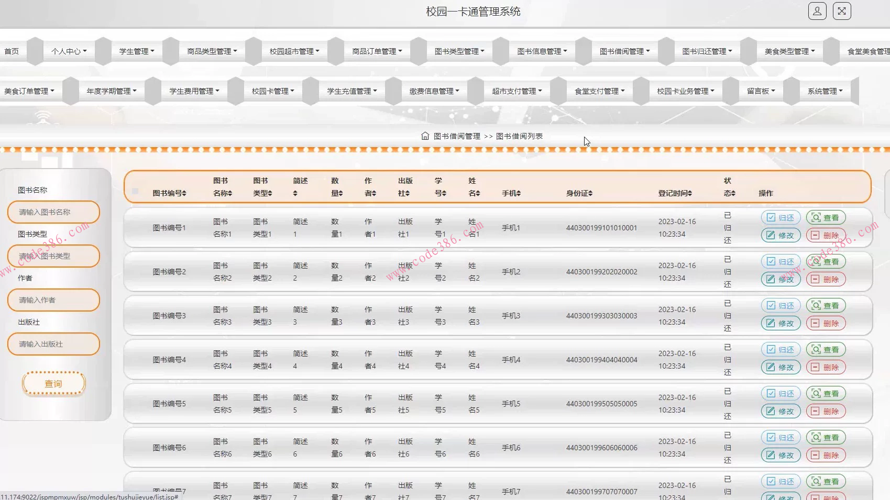Delete the 图书编号4 record

[x=826, y=368]
